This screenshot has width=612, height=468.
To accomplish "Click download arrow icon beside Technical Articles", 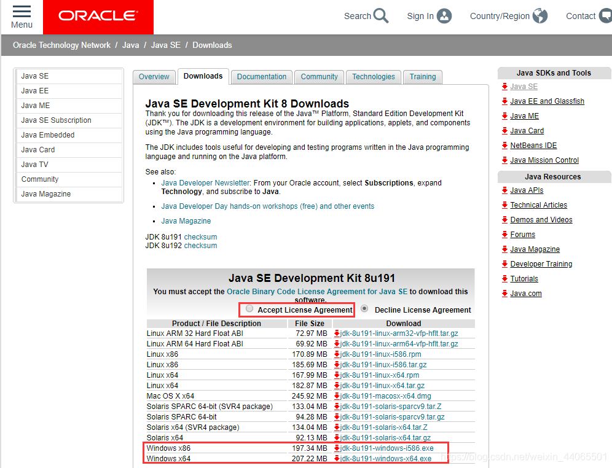I will click(x=504, y=205).
